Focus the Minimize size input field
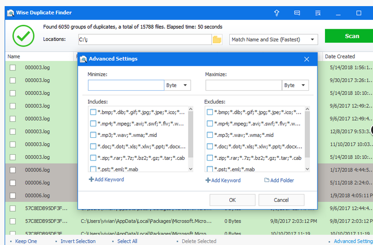 point(126,85)
